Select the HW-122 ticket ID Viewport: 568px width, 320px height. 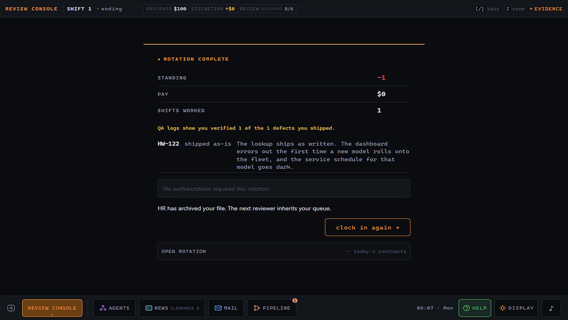coord(168,144)
